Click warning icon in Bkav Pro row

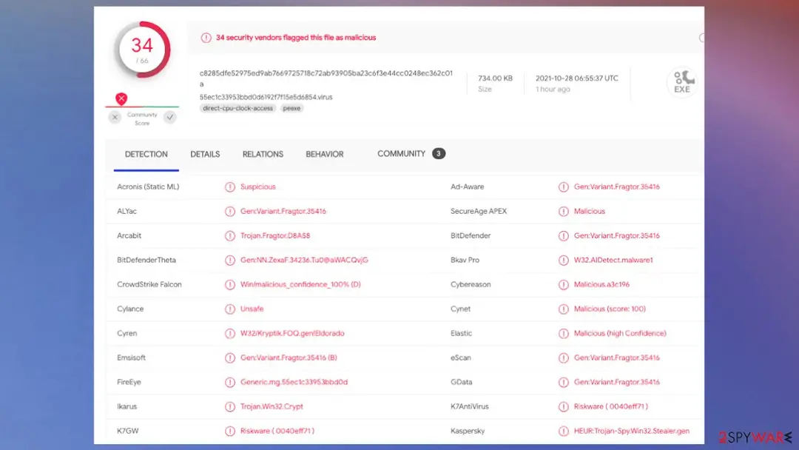click(x=563, y=261)
